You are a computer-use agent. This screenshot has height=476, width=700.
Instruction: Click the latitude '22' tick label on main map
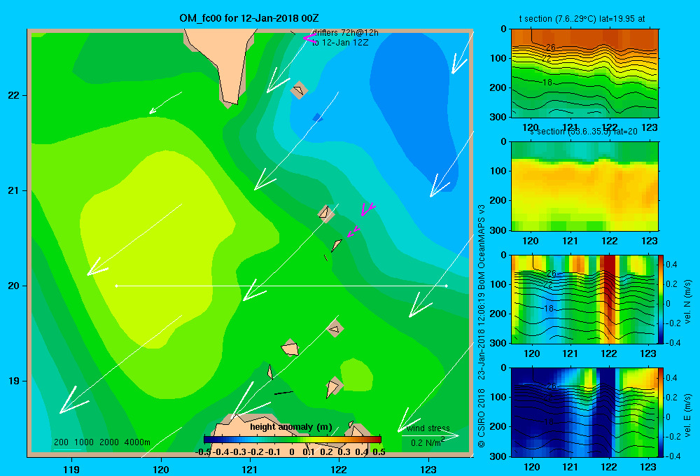pos(14,96)
